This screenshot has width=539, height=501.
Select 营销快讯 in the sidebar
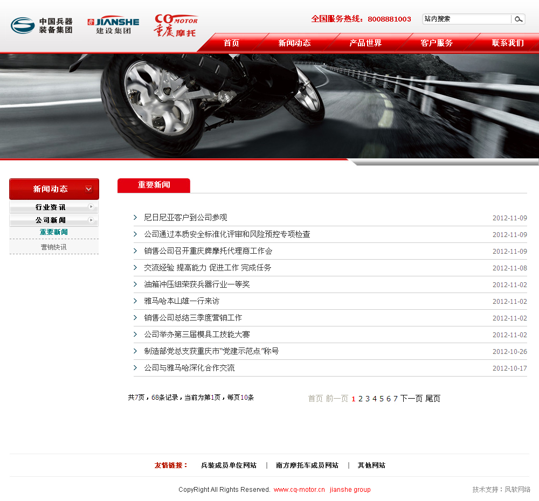[x=54, y=247]
